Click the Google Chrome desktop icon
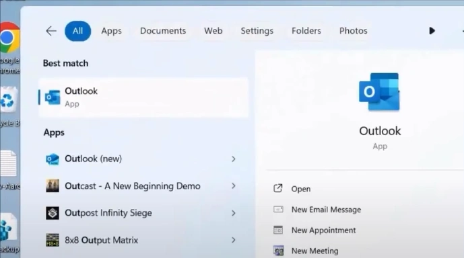This screenshot has width=464, height=258. 10,38
